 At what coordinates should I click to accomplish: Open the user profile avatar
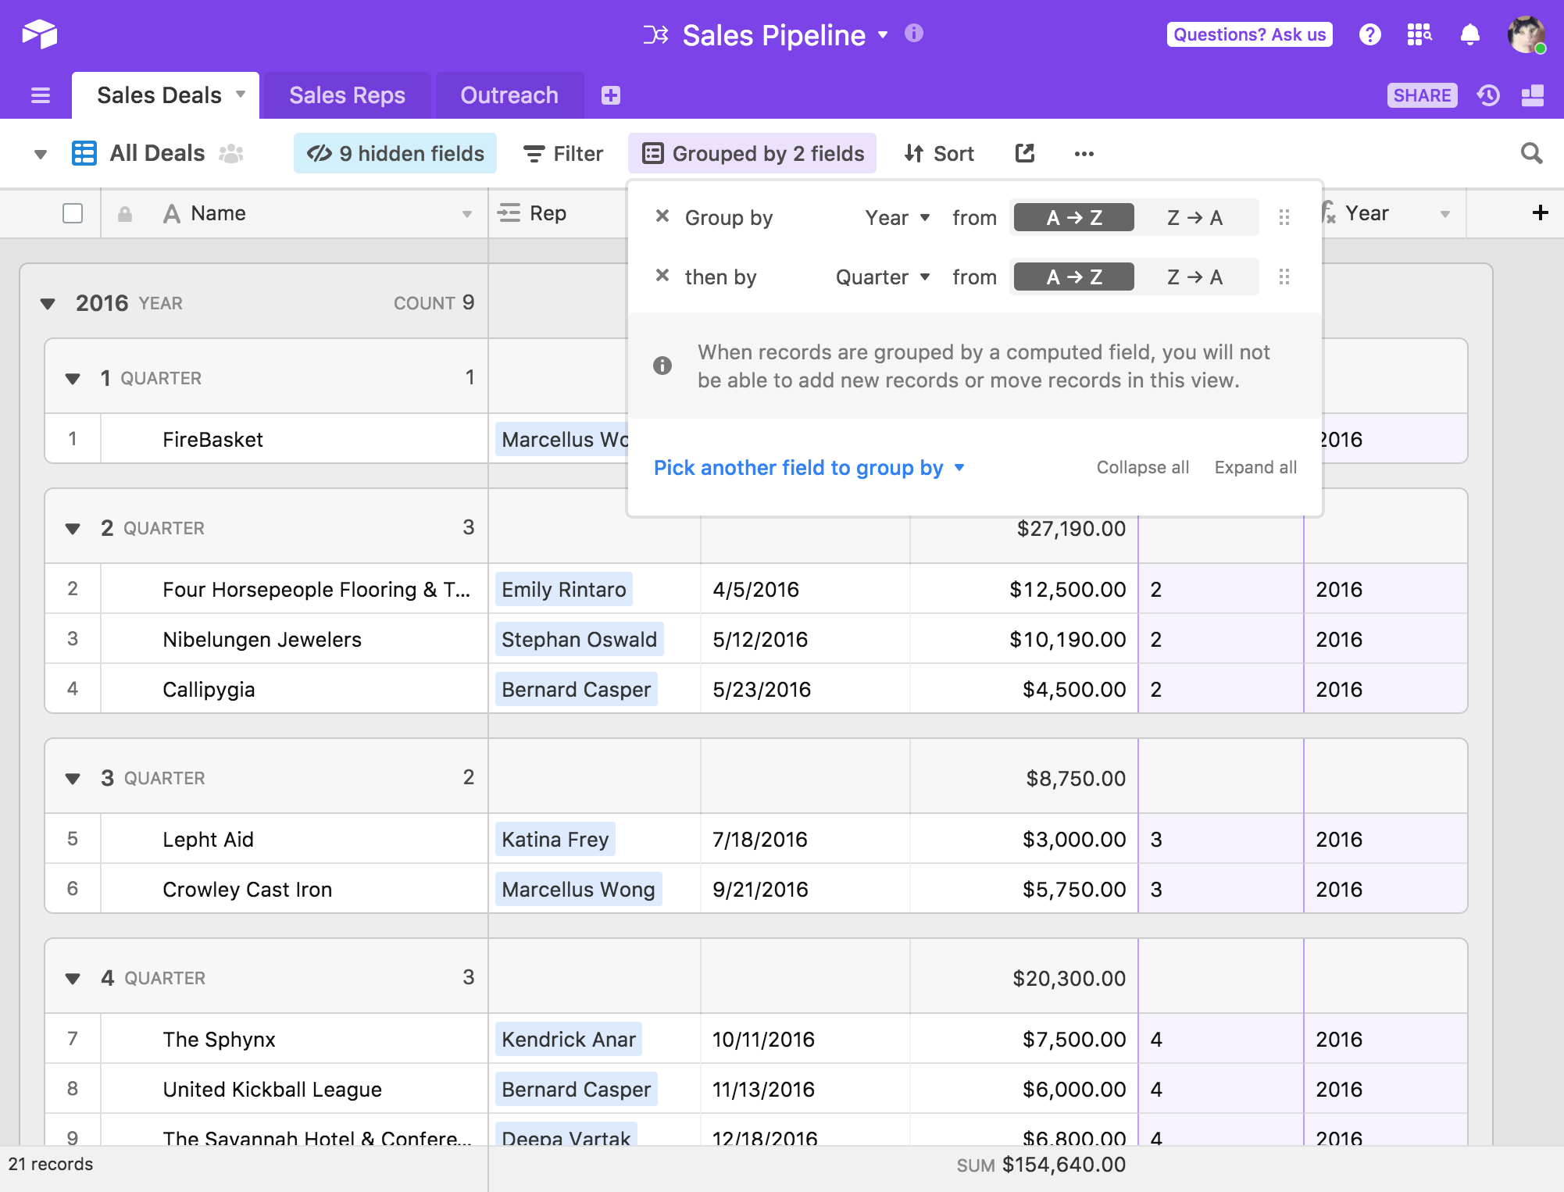click(1527, 34)
